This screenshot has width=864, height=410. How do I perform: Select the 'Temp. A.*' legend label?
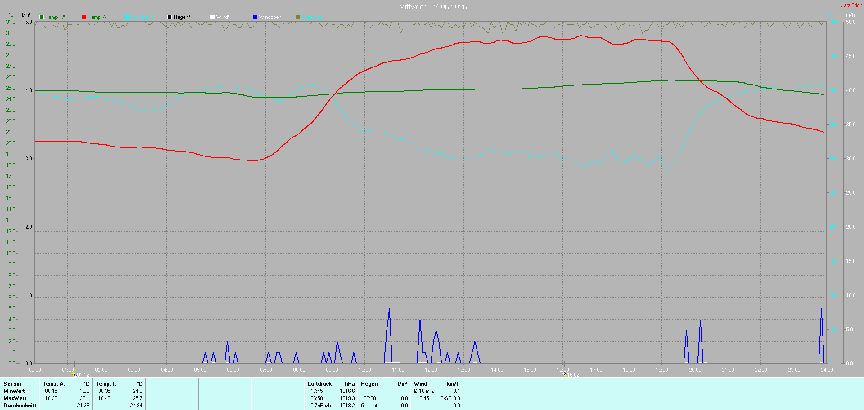coord(99,17)
